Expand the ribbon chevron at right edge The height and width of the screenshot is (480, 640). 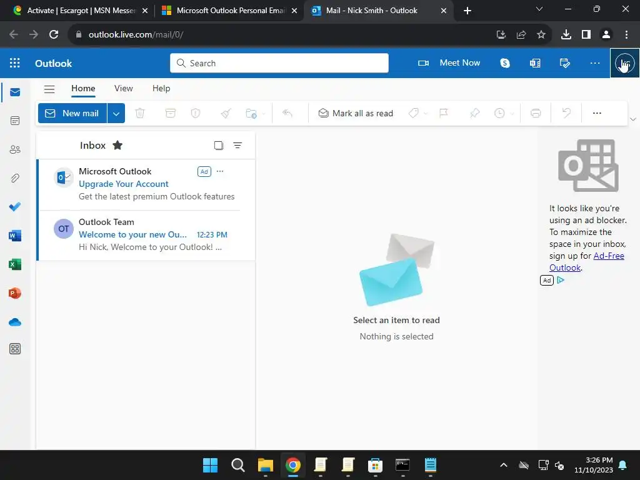pos(633,119)
